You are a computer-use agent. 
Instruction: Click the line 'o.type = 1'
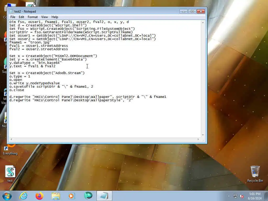point(20,76)
